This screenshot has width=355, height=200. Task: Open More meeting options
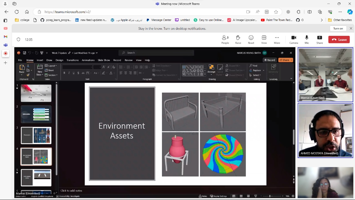[x=277, y=39]
